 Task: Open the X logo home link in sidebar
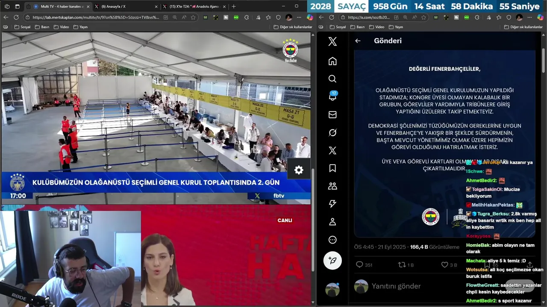[x=332, y=41]
